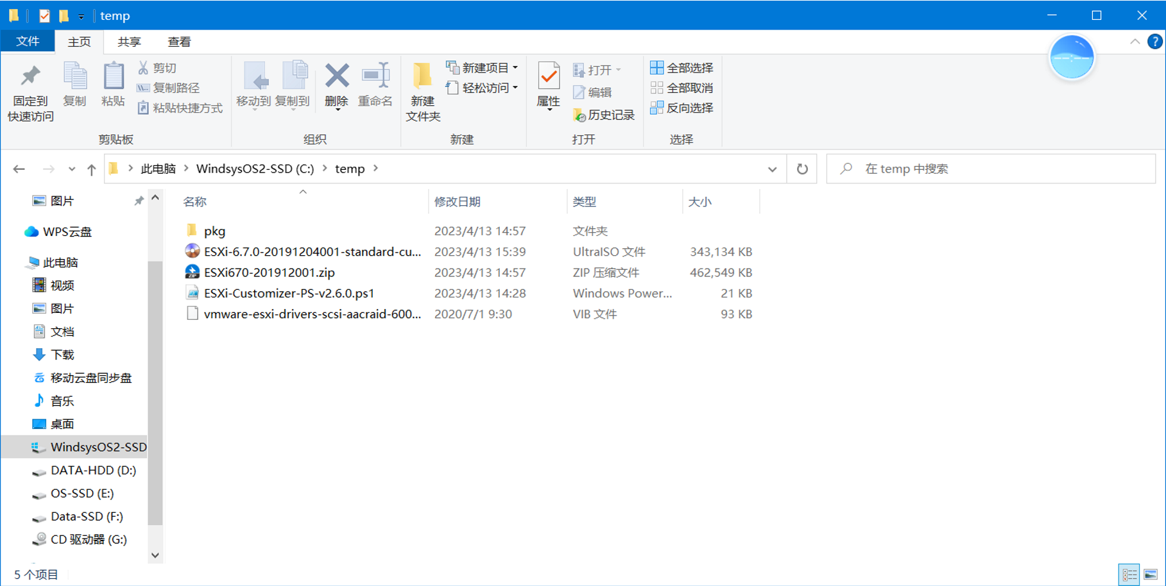This screenshot has height=586, width=1166.
Task: Navigate up one folder level arrow
Action: click(92, 169)
